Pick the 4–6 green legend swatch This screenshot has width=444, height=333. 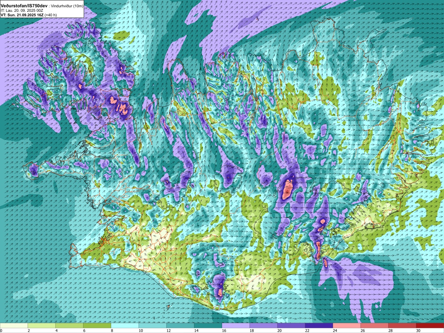[x=69, y=326]
